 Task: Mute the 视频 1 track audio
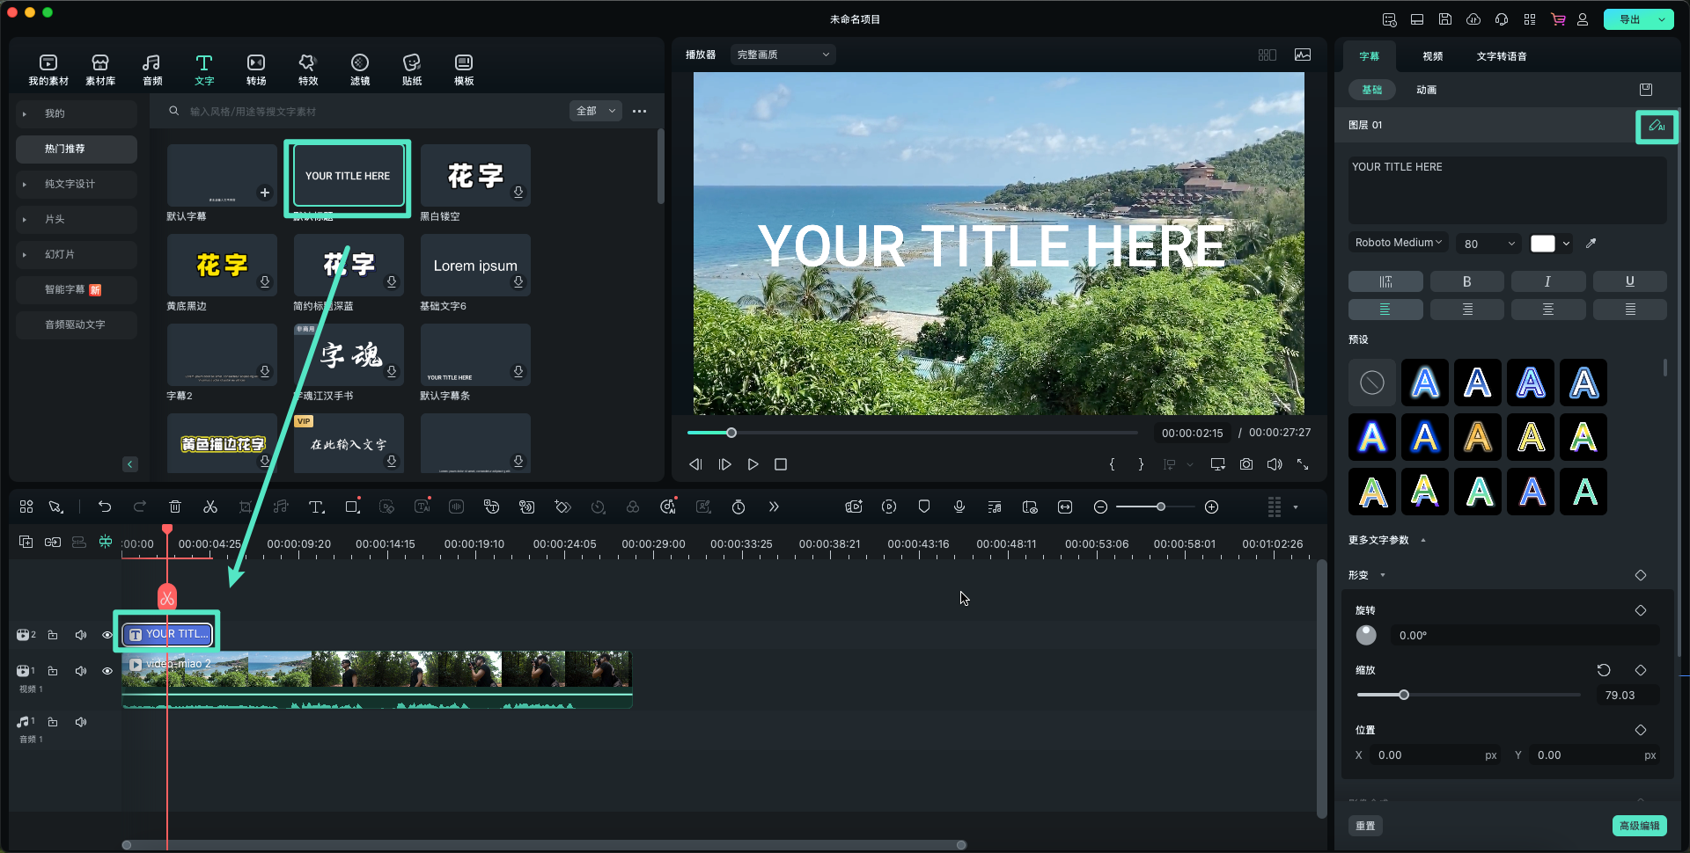pos(81,671)
